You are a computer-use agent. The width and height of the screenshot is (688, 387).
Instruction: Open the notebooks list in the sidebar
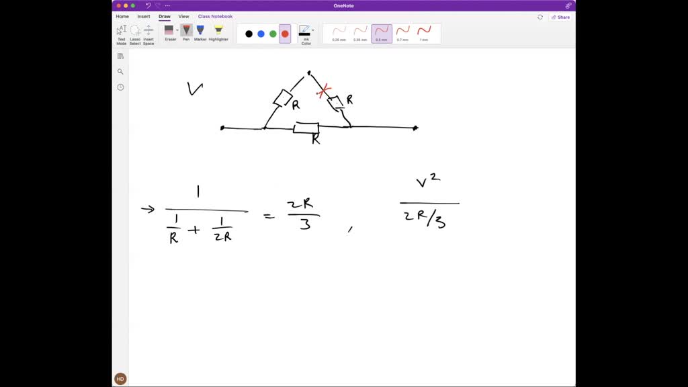pos(120,56)
